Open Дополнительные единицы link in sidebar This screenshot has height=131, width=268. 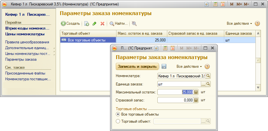click(27, 48)
